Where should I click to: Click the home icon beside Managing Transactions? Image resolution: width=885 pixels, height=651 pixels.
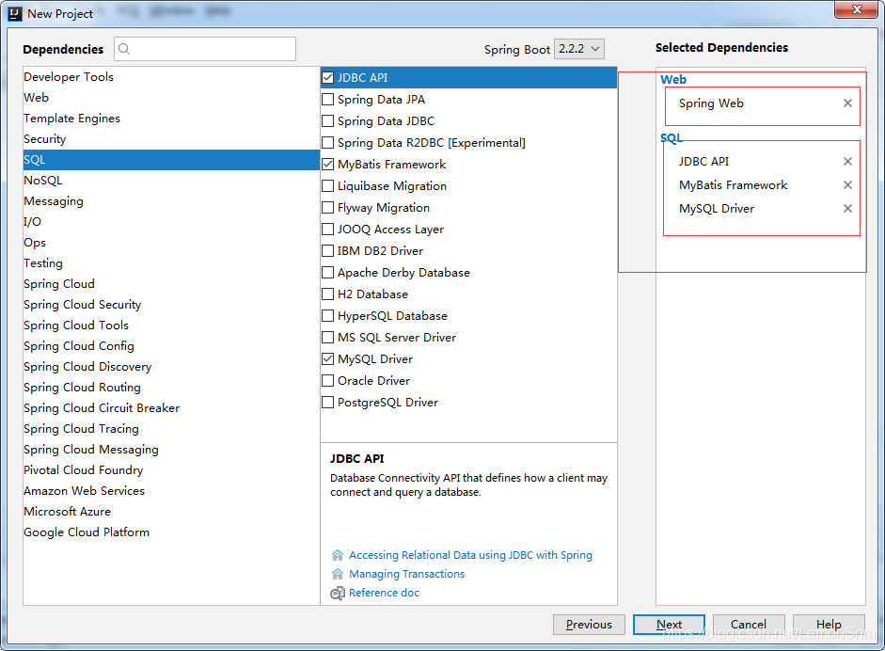point(337,574)
